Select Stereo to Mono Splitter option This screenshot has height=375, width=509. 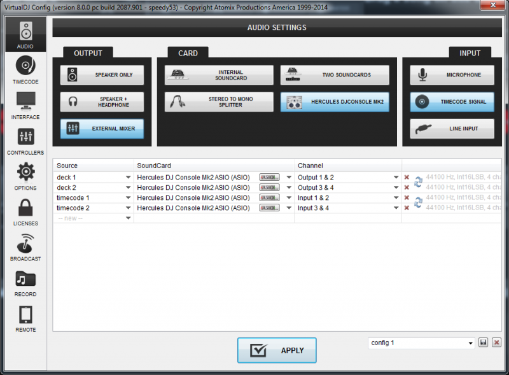click(219, 102)
